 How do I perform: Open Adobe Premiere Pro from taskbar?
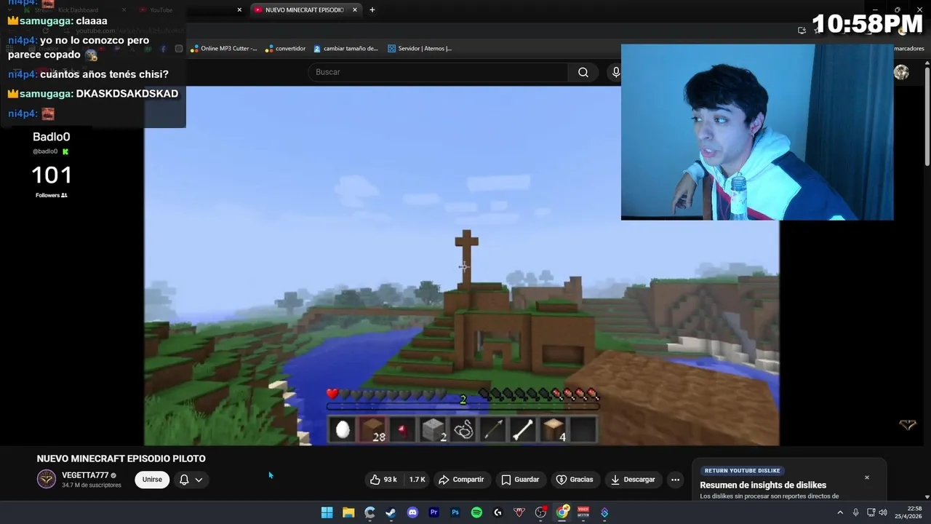click(x=434, y=512)
